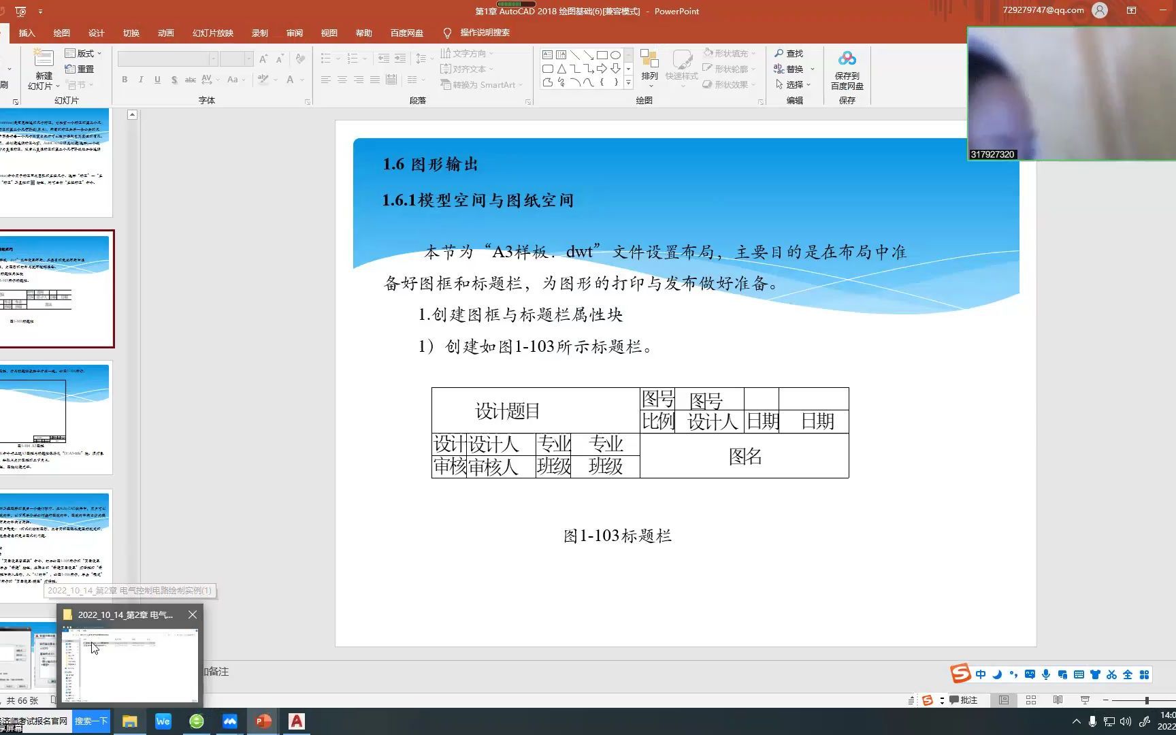Toggle full/half-width moon icon on Sogou bar
The height and width of the screenshot is (735, 1176).
pos(996,674)
